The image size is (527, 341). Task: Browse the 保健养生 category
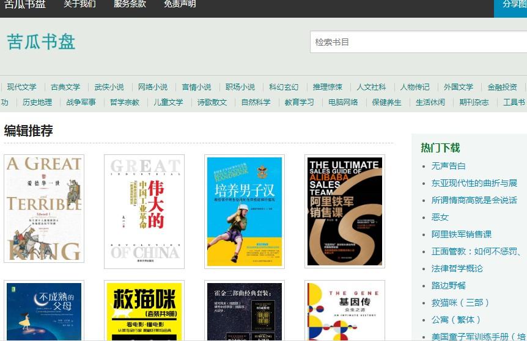(x=387, y=102)
